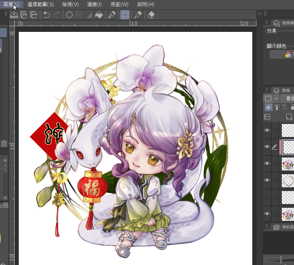294x265 pixels.
Task: Tick the hidden layer's selection checkbox
Action: click(275, 197)
